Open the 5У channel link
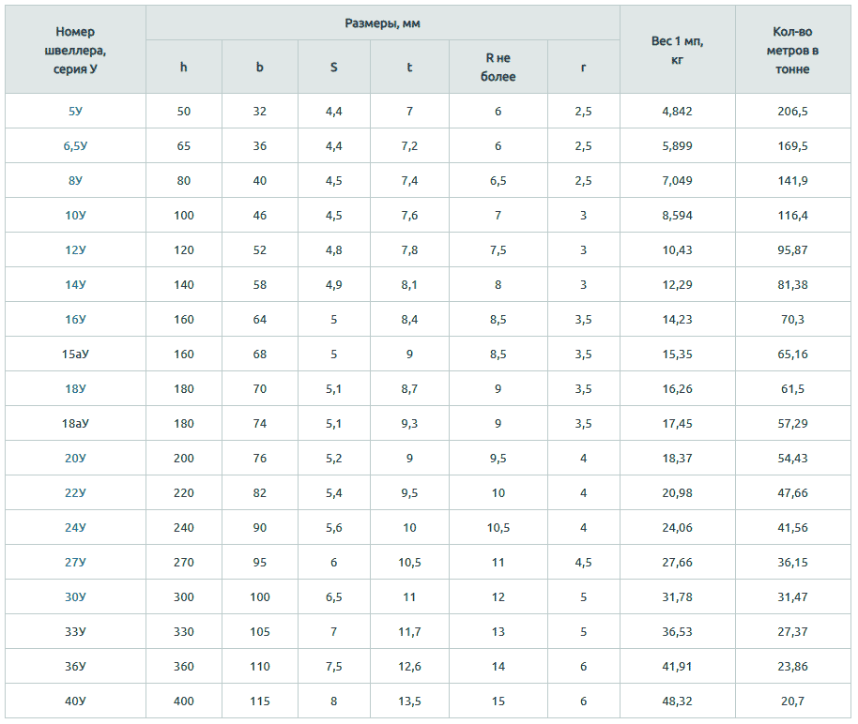The width and height of the screenshot is (858, 724). coord(75,111)
